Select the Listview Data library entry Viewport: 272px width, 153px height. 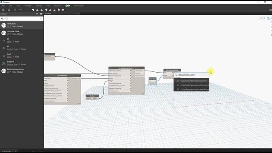tap(22, 33)
